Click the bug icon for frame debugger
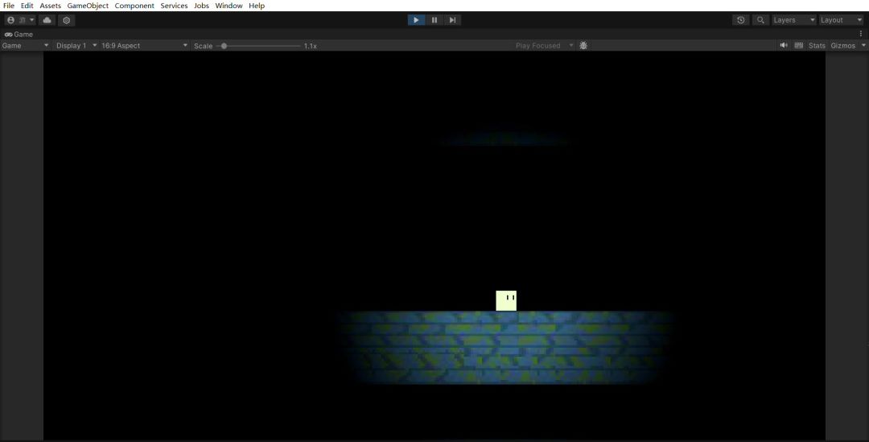 (x=583, y=46)
